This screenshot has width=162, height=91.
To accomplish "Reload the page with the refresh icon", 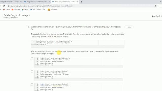I will (4, 6).
